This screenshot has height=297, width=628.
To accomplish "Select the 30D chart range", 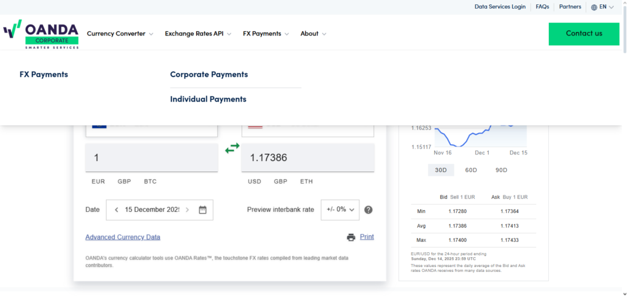I will click(440, 170).
